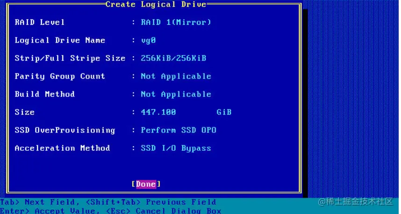This screenshot has width=401, height=214.
Task: Click the Create Logical Drive dialog title
Action: [x=156, y=4]
